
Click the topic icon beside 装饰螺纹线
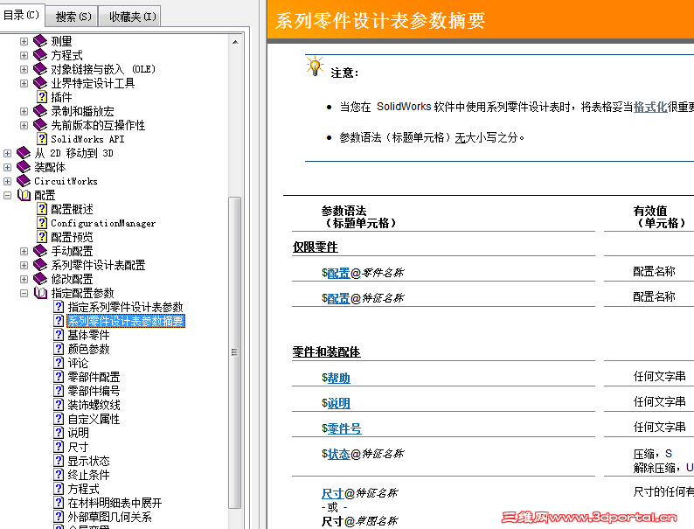[x=59, y=405]
